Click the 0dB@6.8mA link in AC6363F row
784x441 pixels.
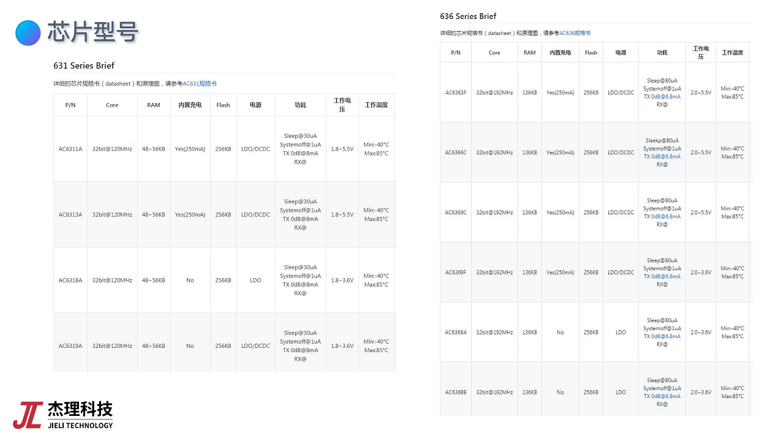(665, 96)
